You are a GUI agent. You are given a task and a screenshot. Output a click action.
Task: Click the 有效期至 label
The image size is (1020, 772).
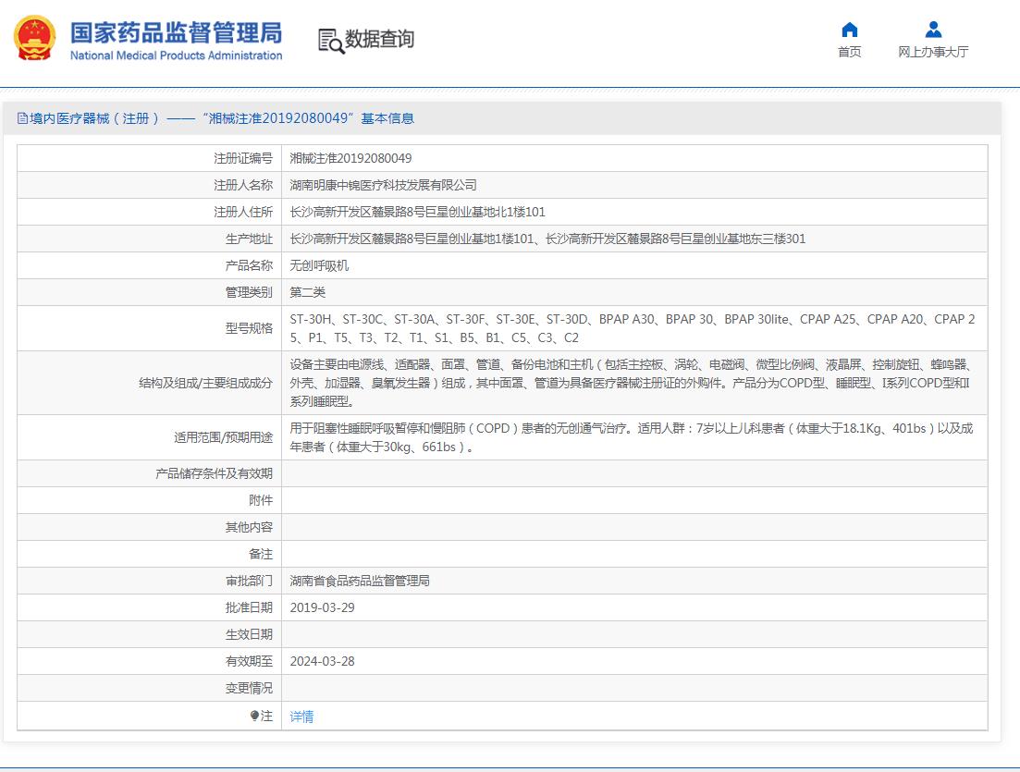click(249, 661)
